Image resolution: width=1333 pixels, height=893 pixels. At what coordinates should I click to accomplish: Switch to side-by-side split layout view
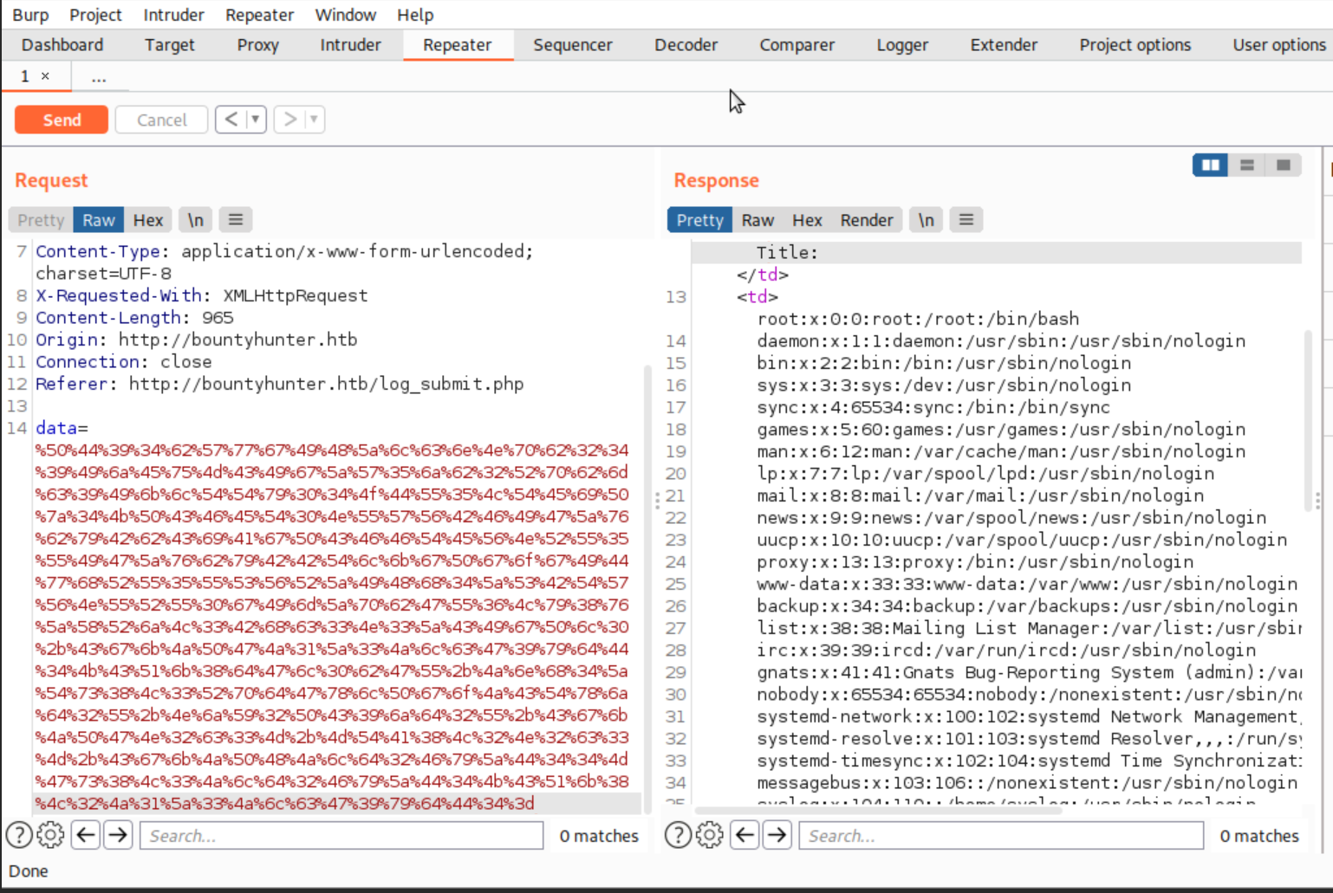[1210, 165]
